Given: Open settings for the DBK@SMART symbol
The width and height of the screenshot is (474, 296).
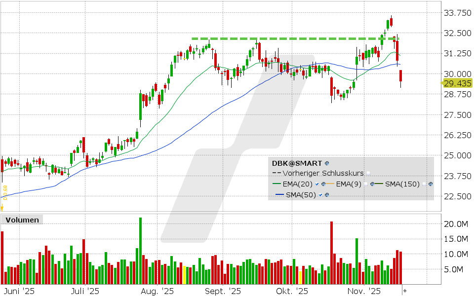Looking at the screenshot, I should click(327, 163).
